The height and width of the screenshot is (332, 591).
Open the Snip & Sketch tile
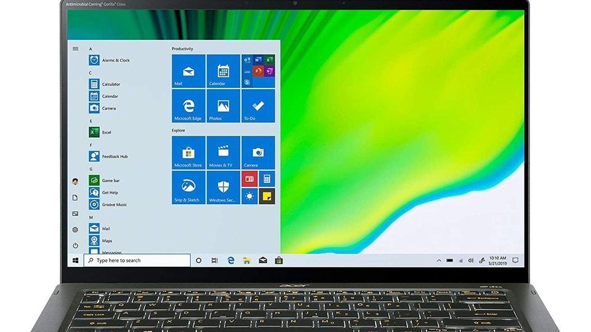click(x=188, y=188)
